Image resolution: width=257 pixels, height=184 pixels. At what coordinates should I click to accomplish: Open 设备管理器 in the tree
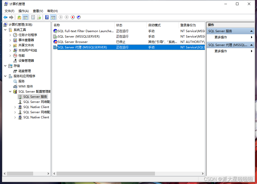(x=26, y=61)
